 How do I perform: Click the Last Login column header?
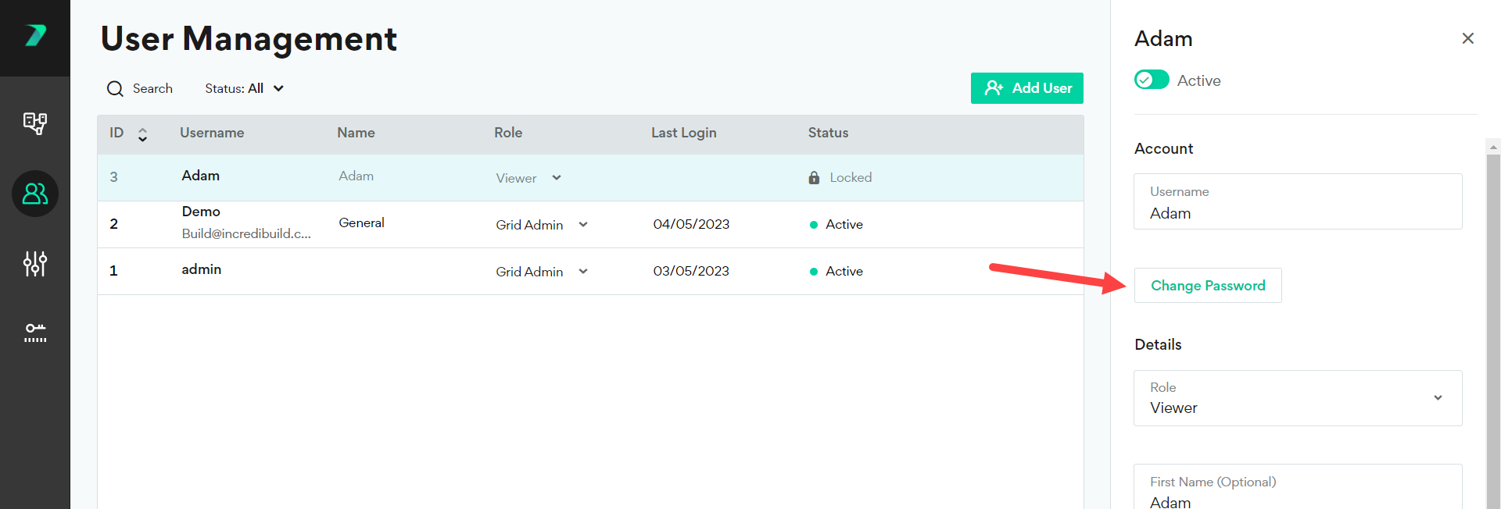683,133
